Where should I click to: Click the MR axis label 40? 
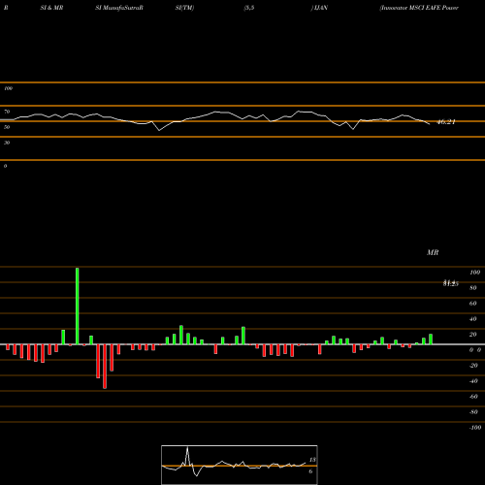(x=473, y=319)
